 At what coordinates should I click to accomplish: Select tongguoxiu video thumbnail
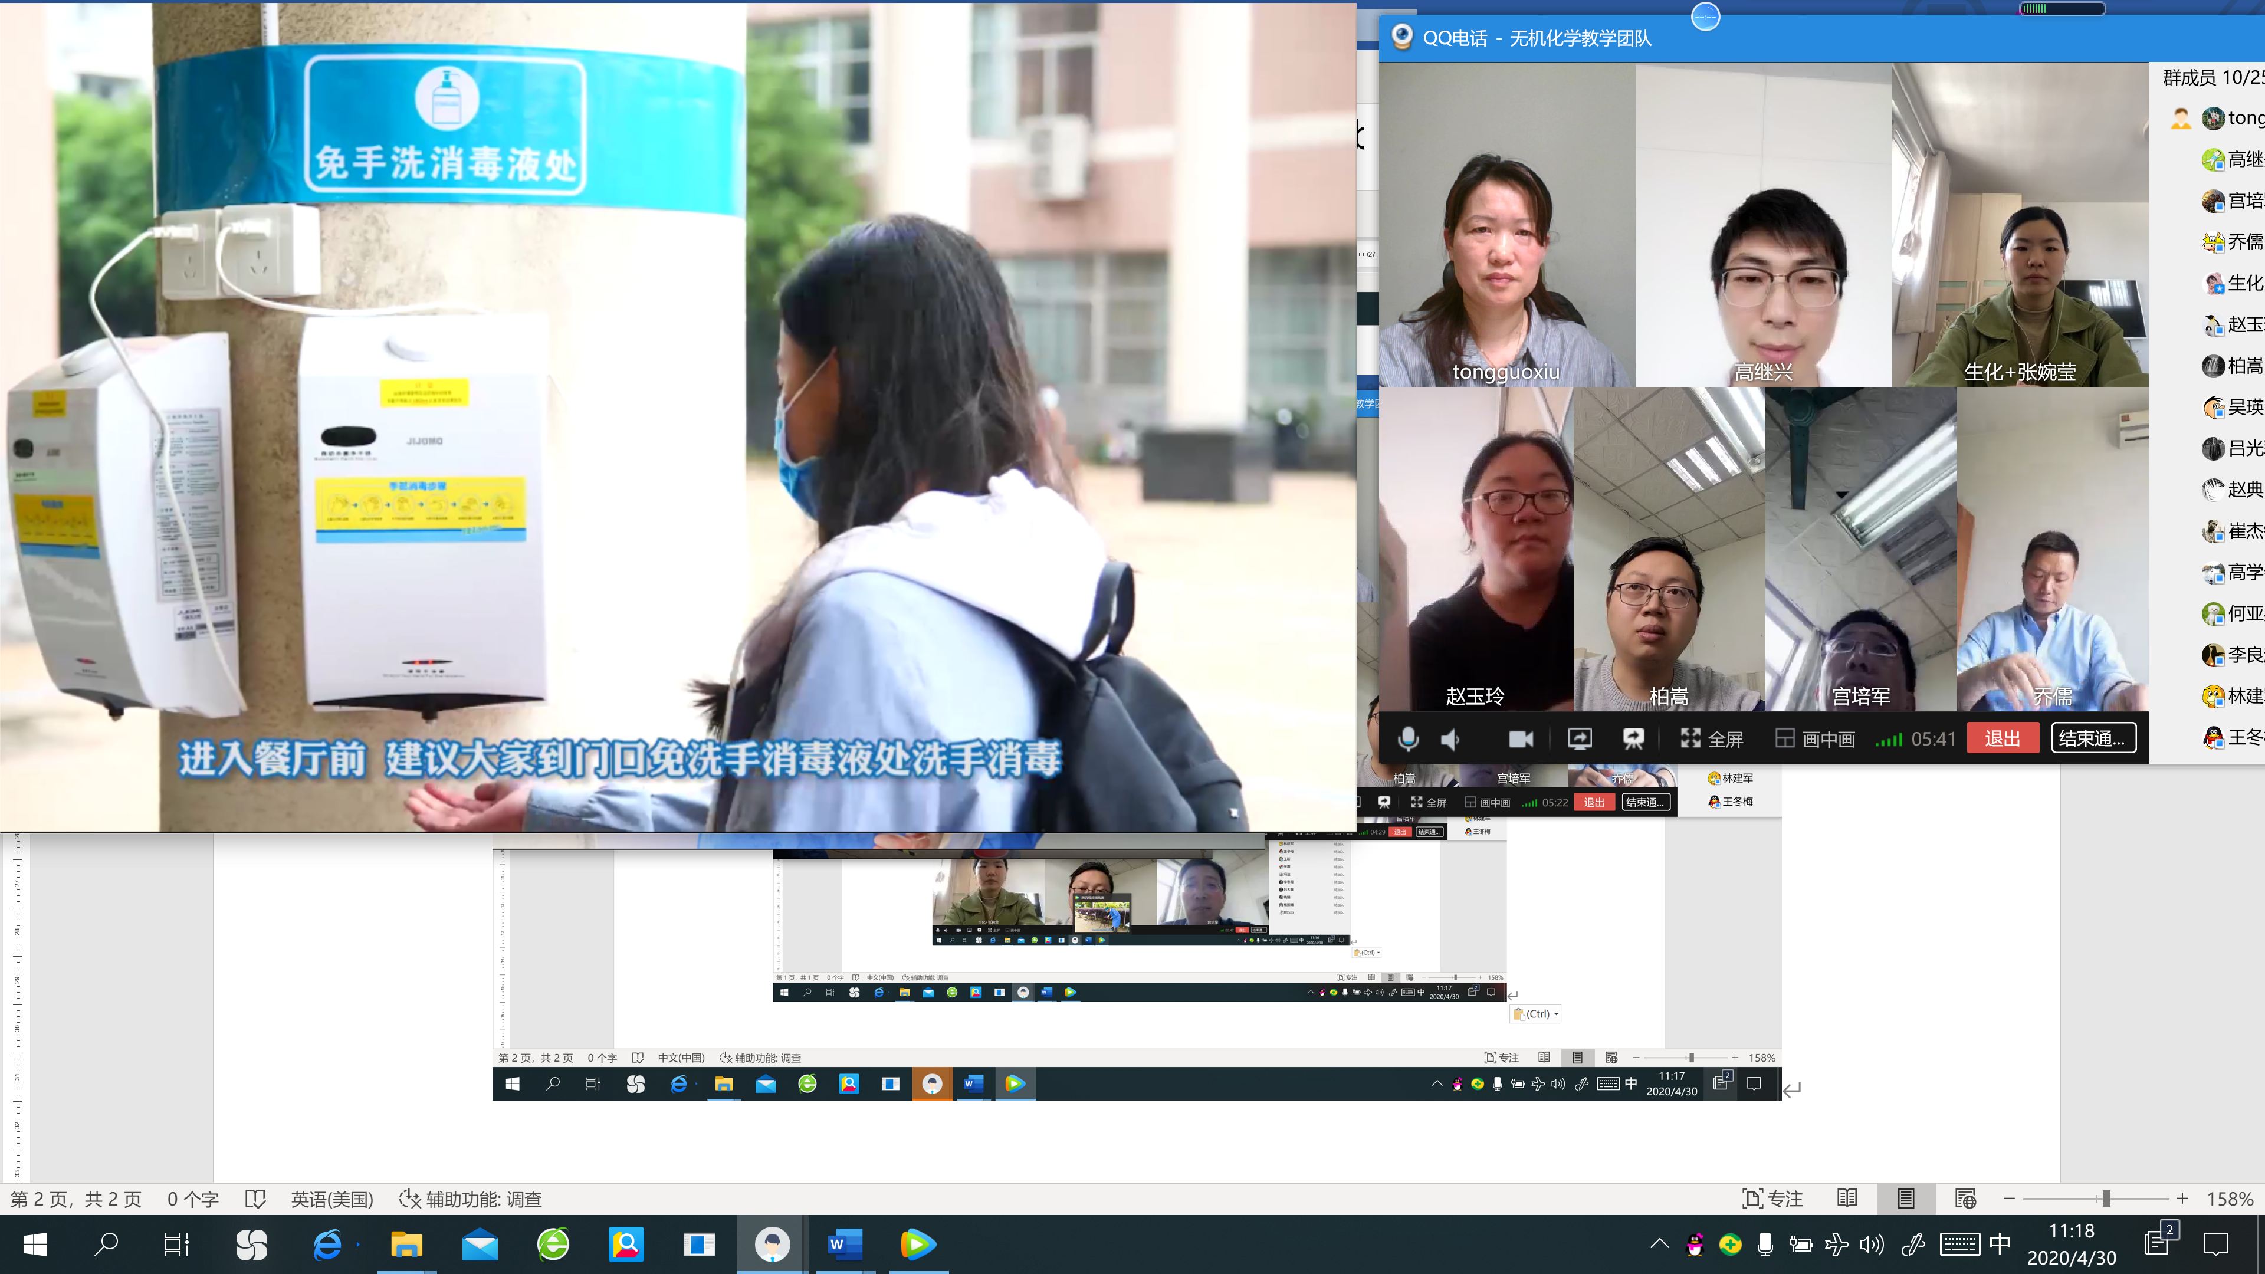1506,224
